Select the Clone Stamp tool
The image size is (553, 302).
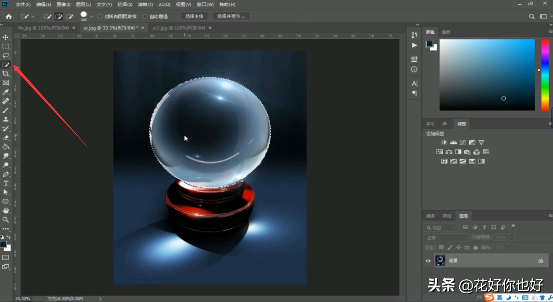tap(5, 119)
